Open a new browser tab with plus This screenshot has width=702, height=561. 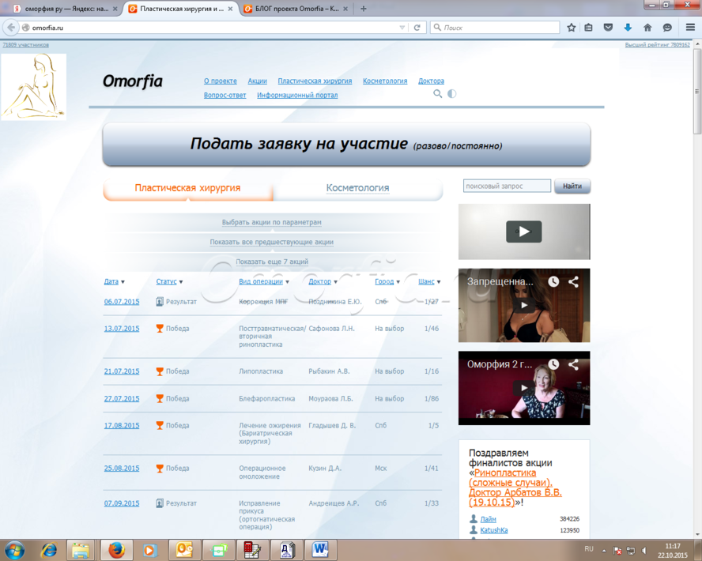(364, 9)
